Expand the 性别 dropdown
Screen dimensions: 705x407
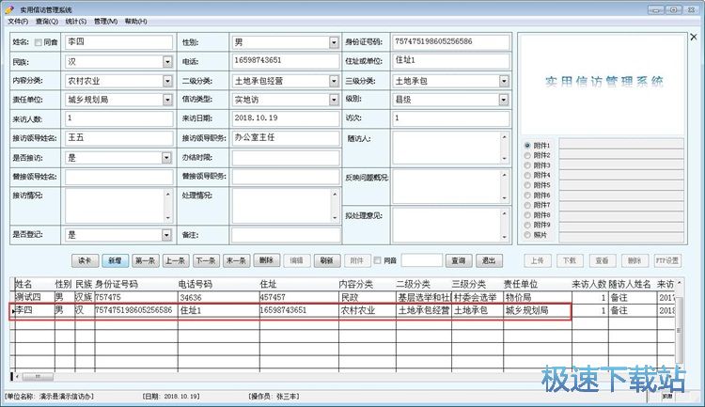334,42
